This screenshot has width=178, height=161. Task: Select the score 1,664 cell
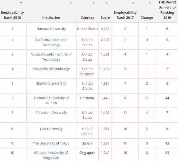click(105, 83)
